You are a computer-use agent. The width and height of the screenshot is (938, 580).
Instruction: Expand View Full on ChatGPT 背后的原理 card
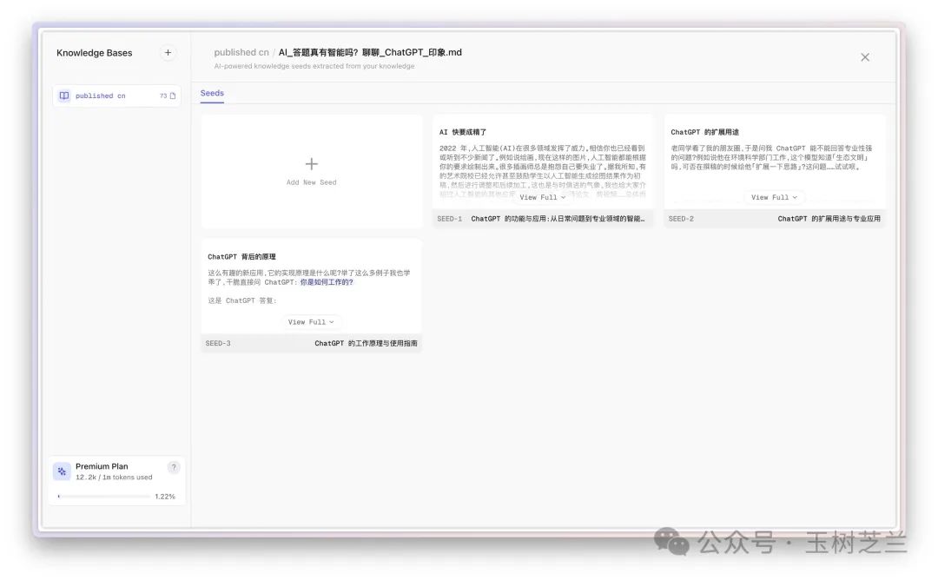311,321
